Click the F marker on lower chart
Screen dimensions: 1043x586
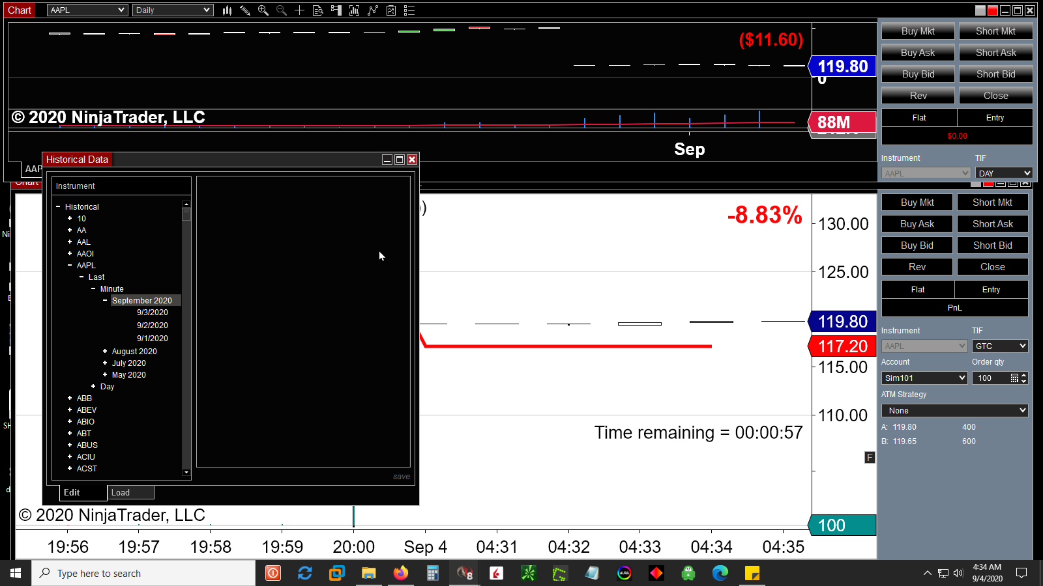870,458
